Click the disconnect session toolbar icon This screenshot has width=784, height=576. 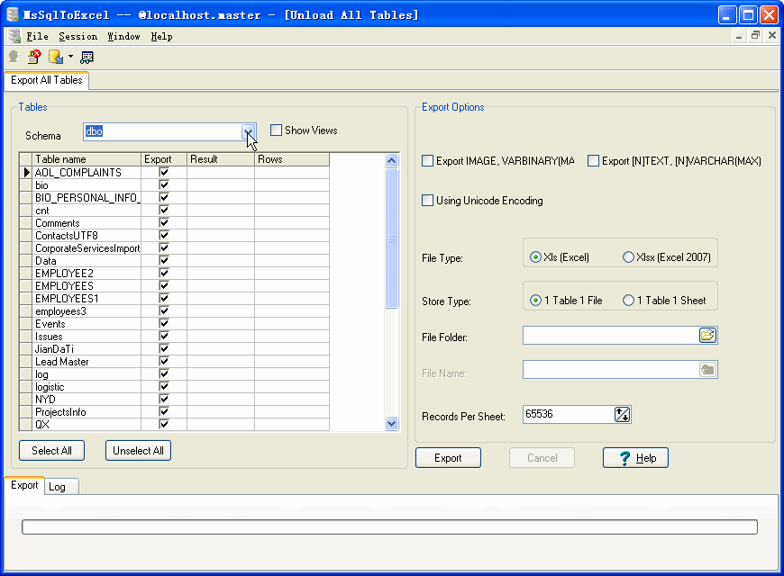click(34, 57)
